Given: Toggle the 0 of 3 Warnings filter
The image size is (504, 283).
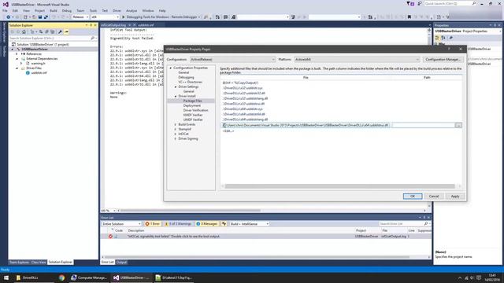Looking at the screenshot, I should 178,223.
